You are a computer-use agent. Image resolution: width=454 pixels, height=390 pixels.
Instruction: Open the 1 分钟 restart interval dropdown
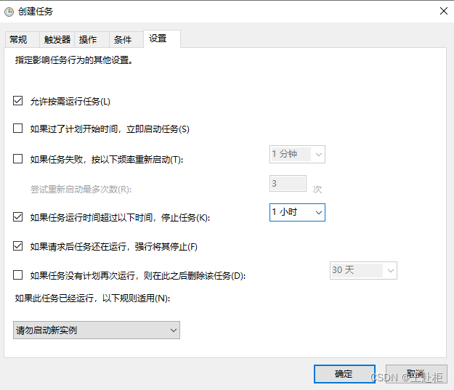297,154
